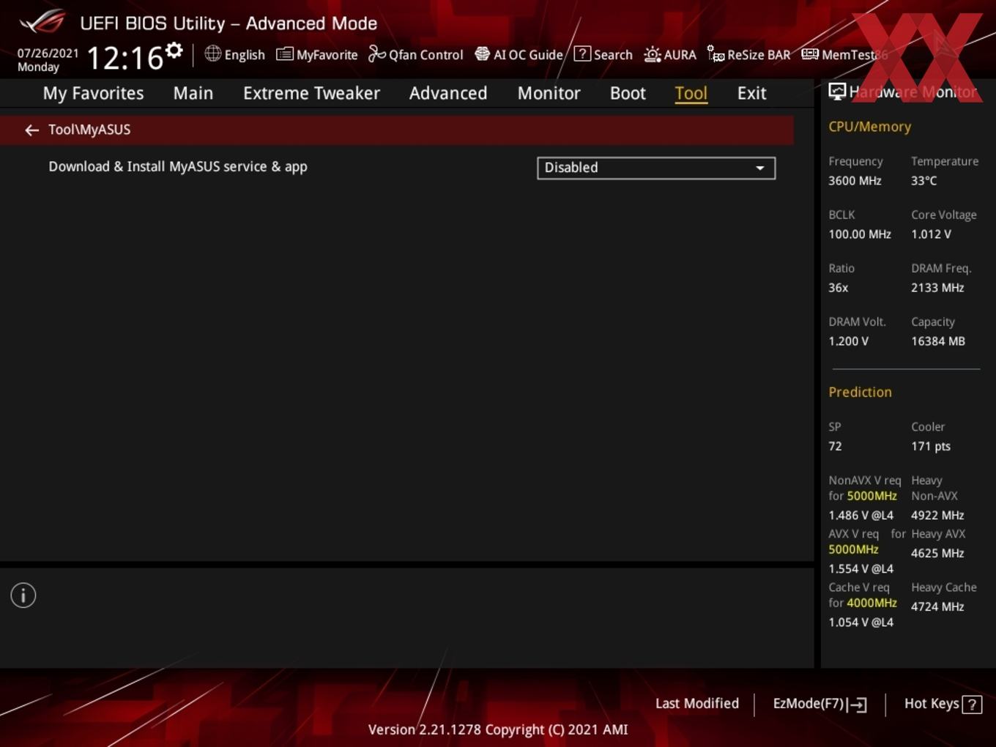Click the ROG logo

[42, 21]
